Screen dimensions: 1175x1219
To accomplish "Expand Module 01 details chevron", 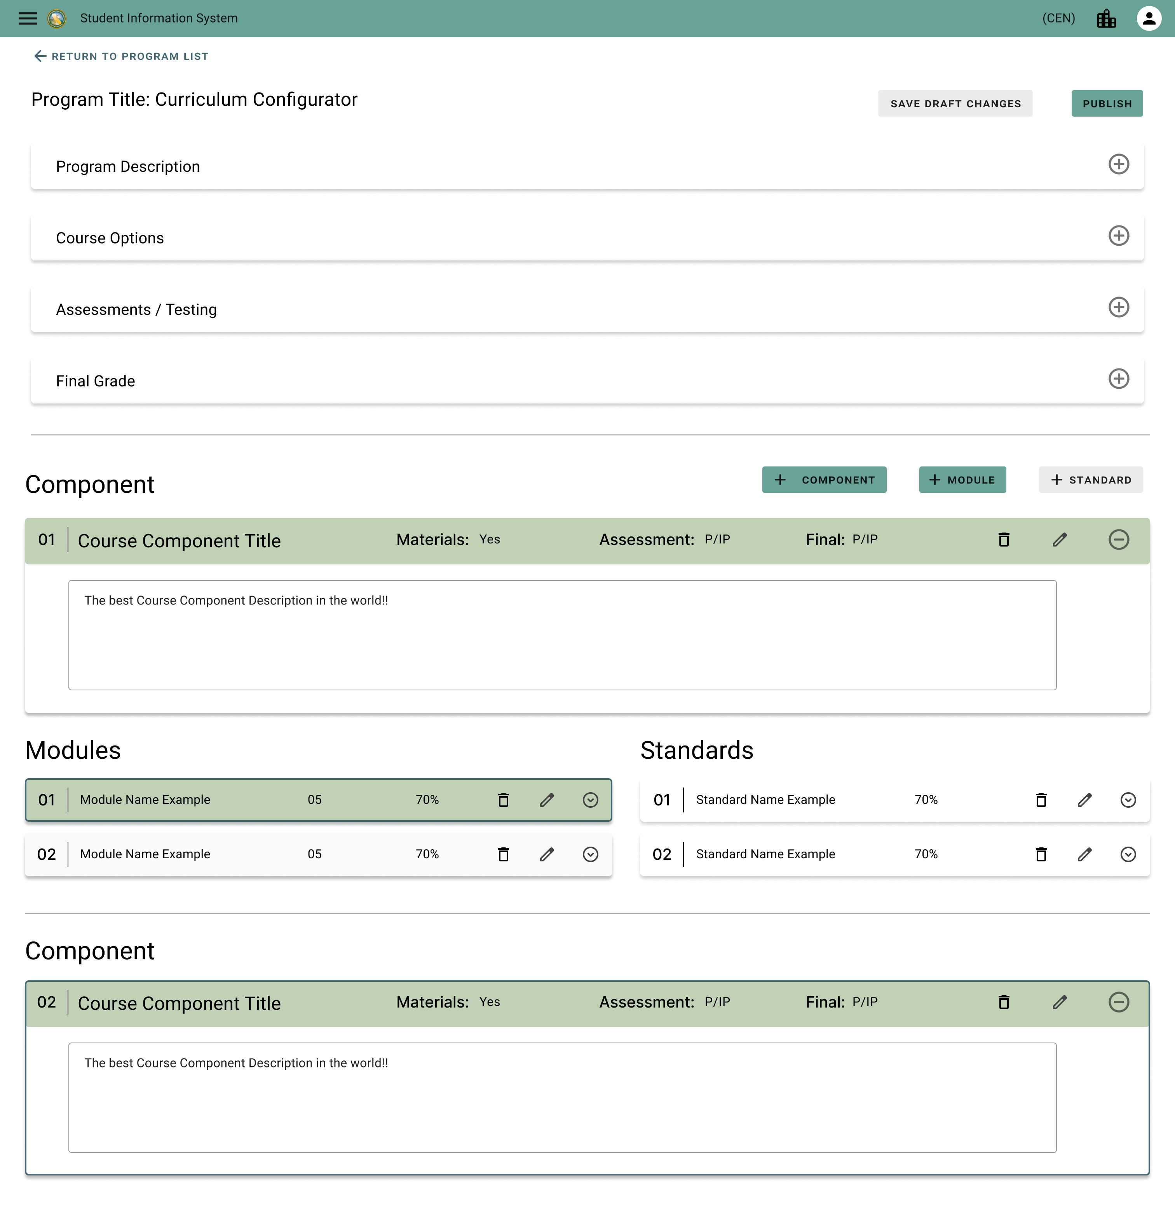I will coord(591,800).
